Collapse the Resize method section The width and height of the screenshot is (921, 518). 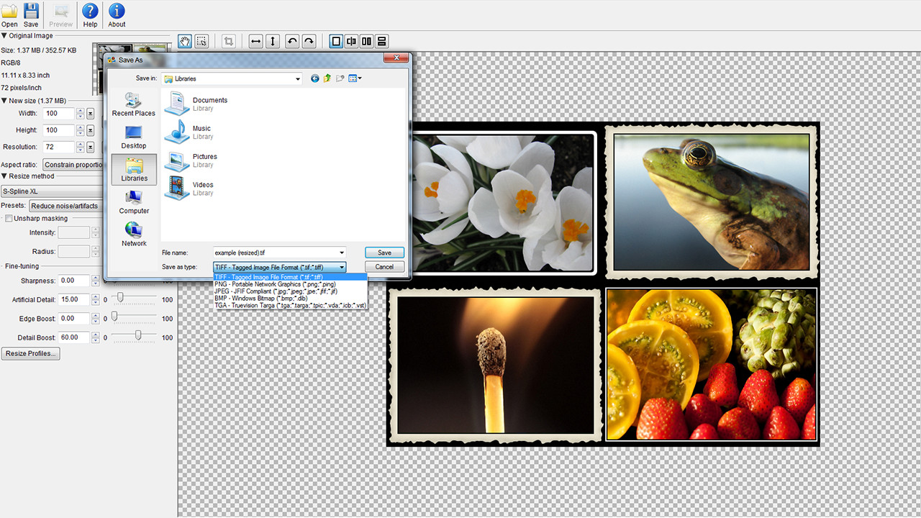click(x=4, y=176)
